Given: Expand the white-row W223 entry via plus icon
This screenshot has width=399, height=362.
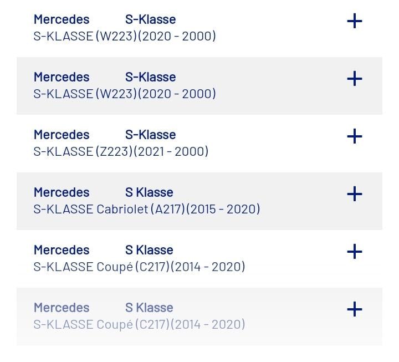Looking at the screenshot, I should pyautogui.click(x=354, y=21).
